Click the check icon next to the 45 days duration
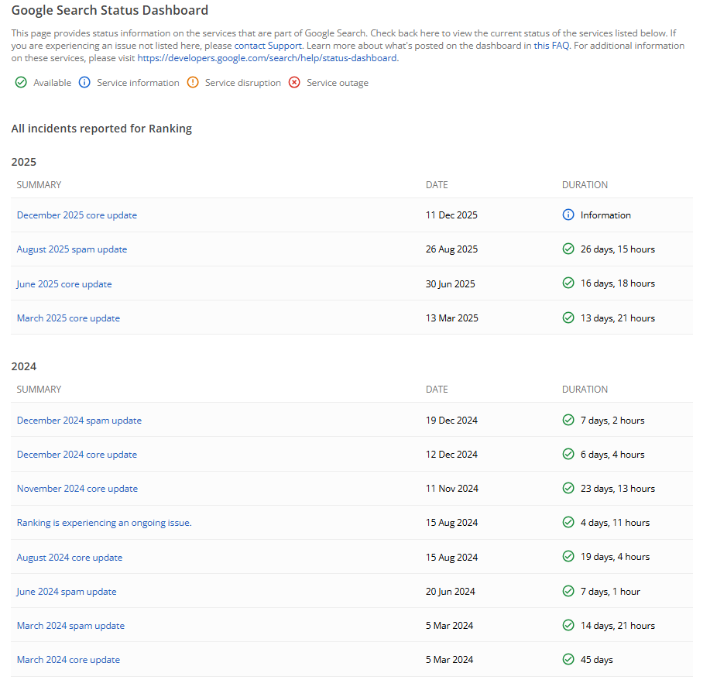 point(568,659)
